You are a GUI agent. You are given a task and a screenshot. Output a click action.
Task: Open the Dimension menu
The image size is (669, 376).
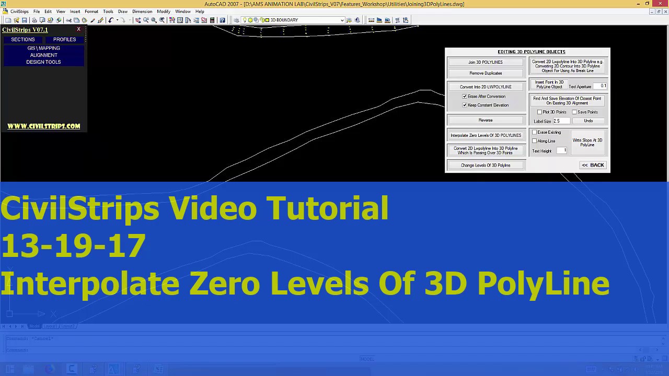(x=142, y=11)
